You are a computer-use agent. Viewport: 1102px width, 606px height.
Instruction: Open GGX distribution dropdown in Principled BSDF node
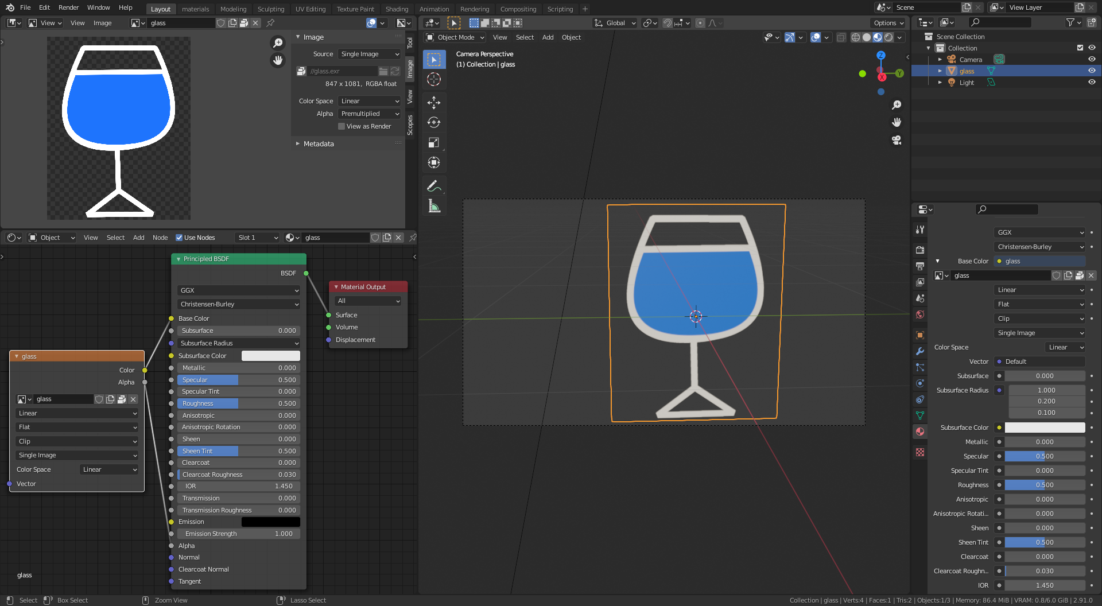tap(239, 290)
